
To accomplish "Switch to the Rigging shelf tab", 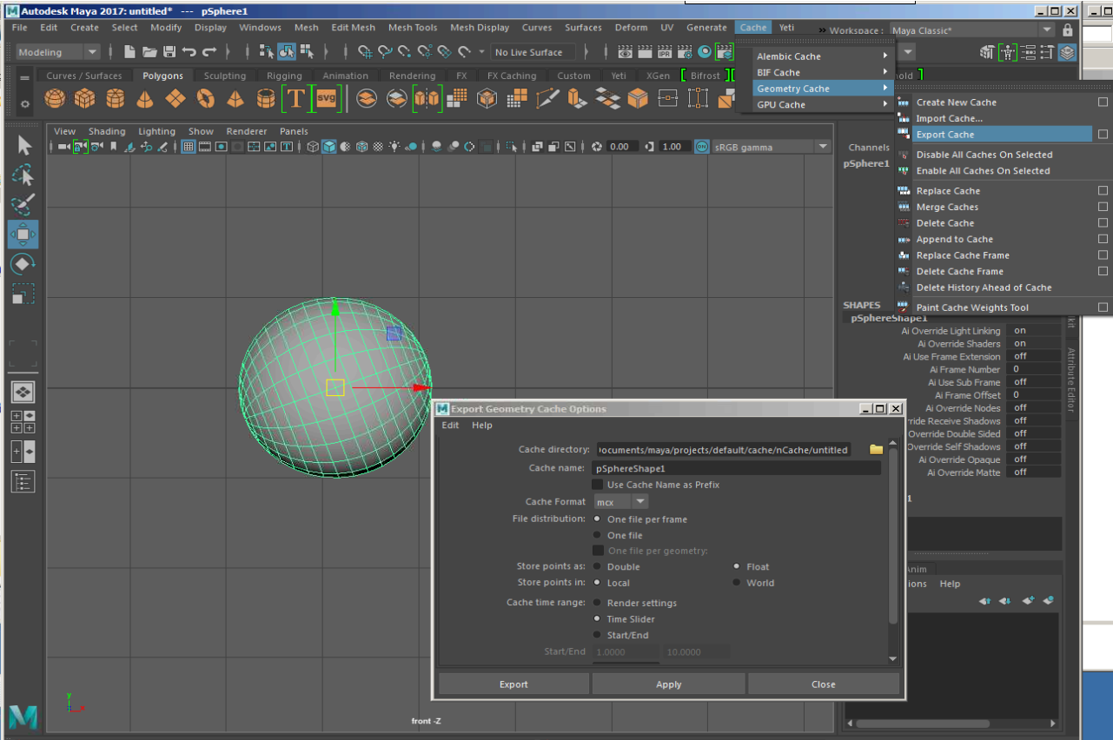I will tap(284, 76).
